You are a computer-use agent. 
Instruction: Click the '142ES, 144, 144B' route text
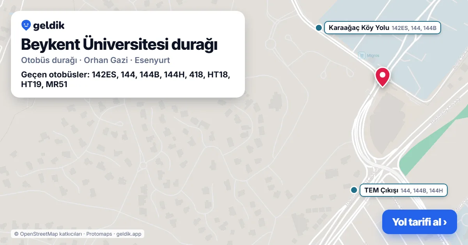click(414, 28)
